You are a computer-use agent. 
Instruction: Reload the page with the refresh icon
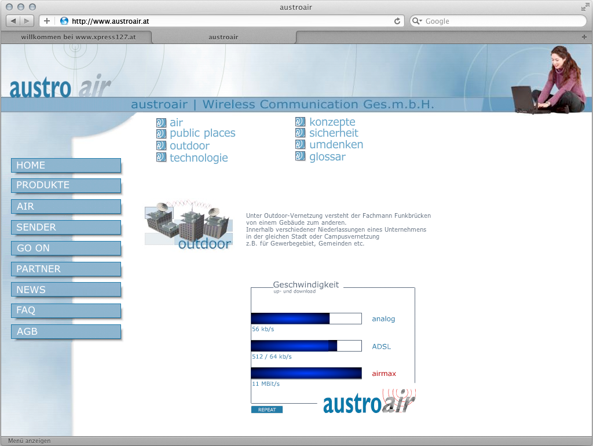pos(397,21)
